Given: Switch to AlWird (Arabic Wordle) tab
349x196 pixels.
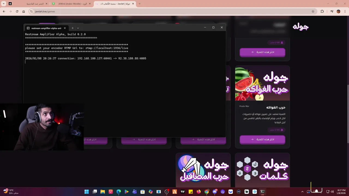Looking at the screenshot, I should [71, 4].
